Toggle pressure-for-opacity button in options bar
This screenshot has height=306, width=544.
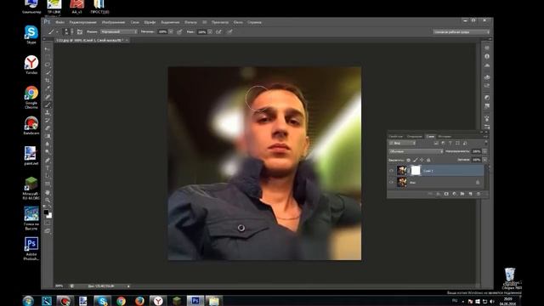click(x=179, y=31)
